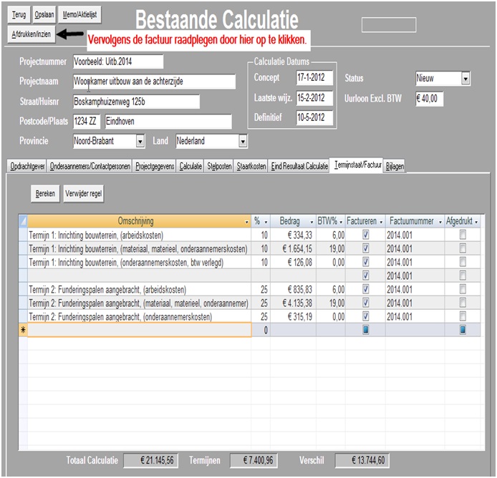Check Afgedrukt for first Termijn 1 row

[462, 235]
